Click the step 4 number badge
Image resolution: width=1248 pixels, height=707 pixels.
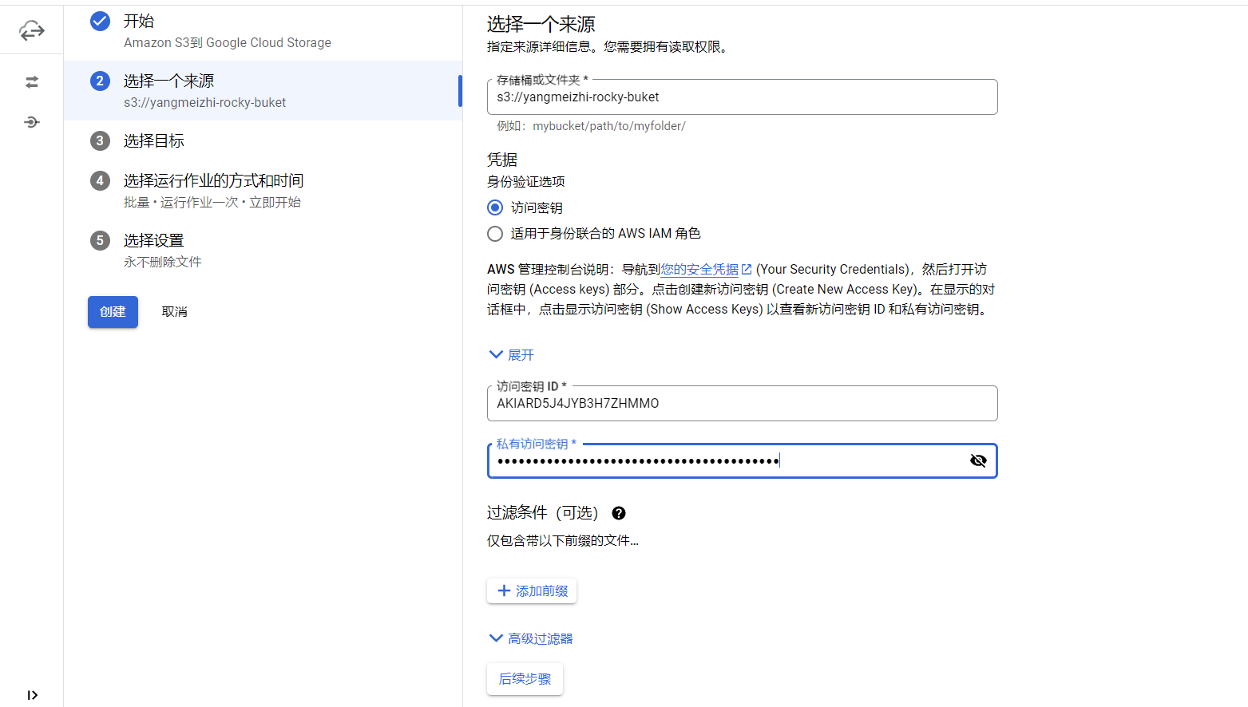[x=100, y=180]
